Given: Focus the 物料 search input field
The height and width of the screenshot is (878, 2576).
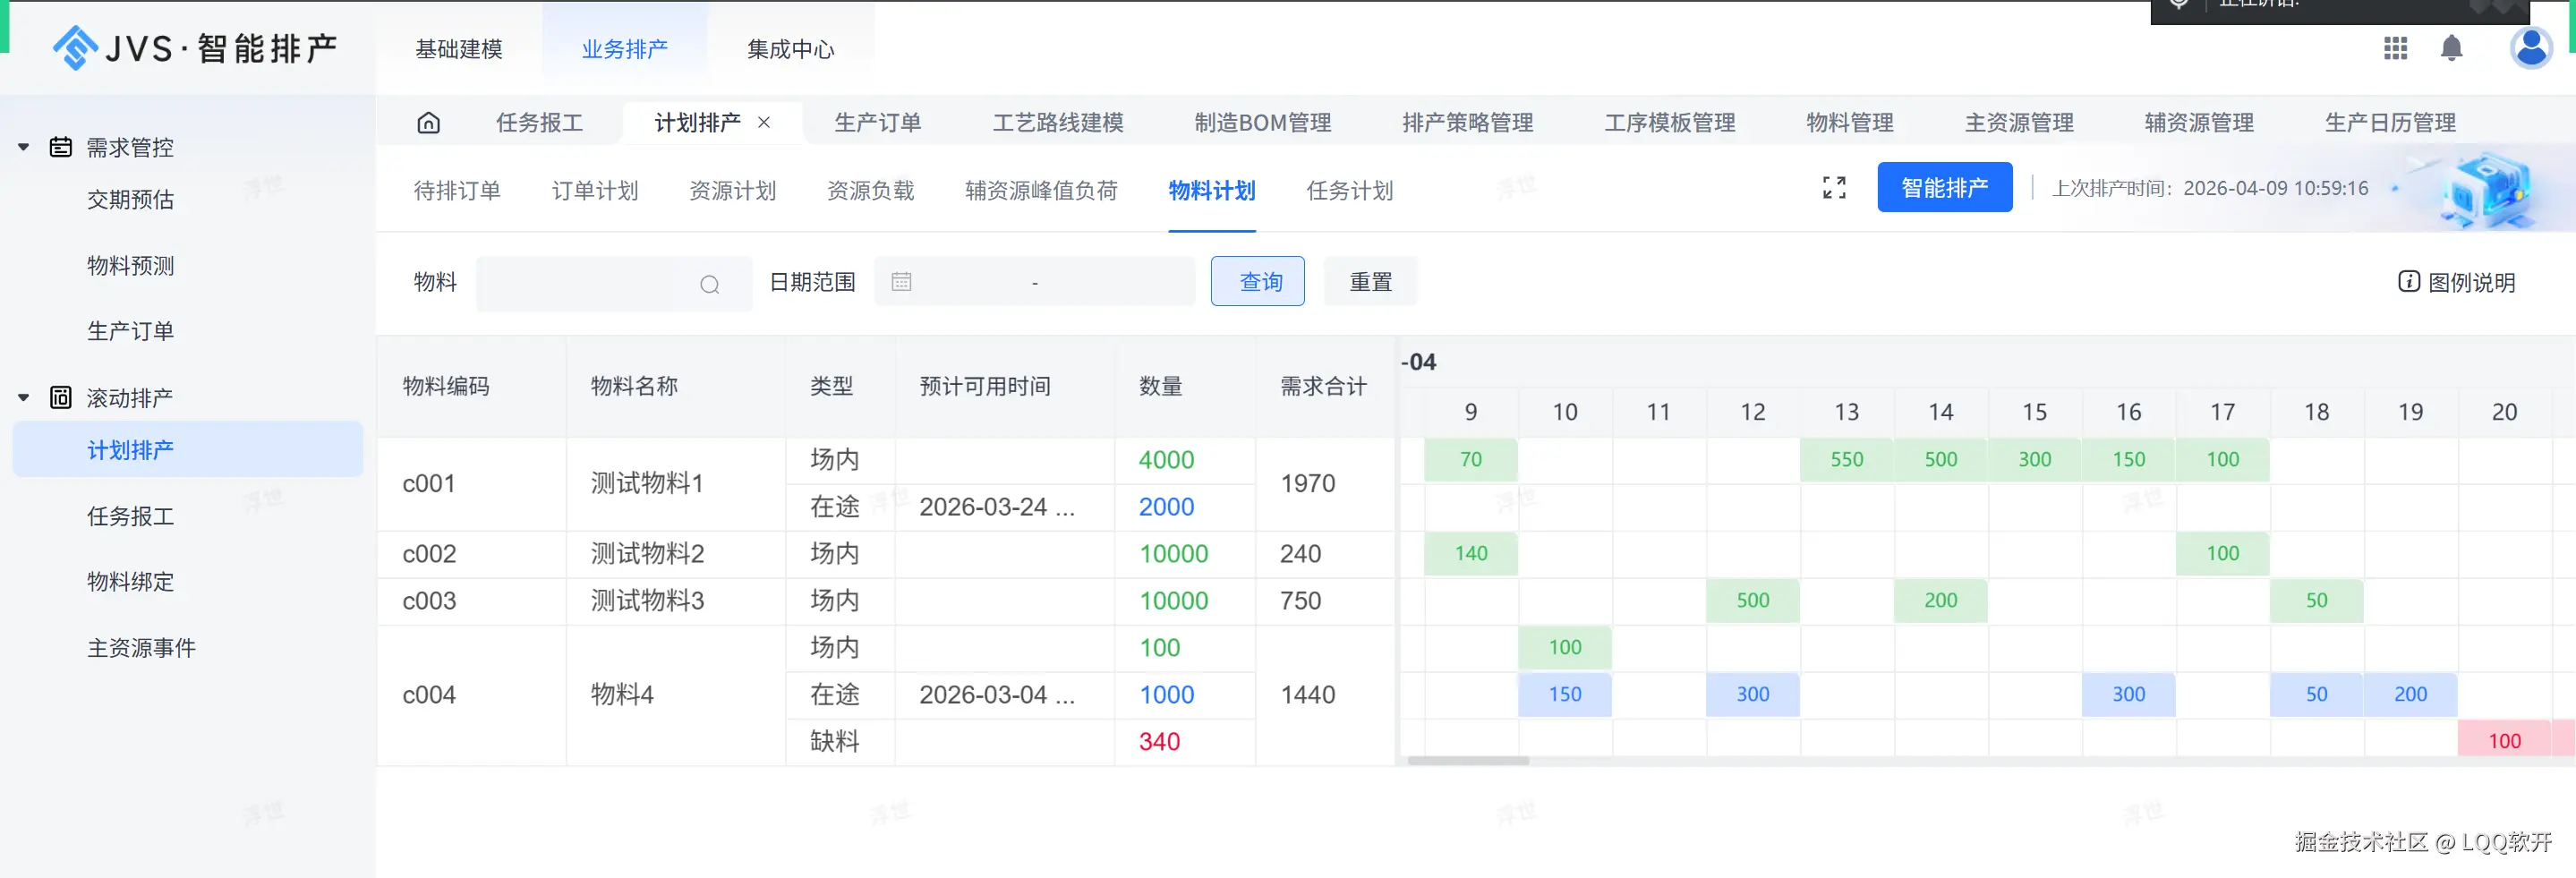Looking at the screenshot, I should coord(613,284).
